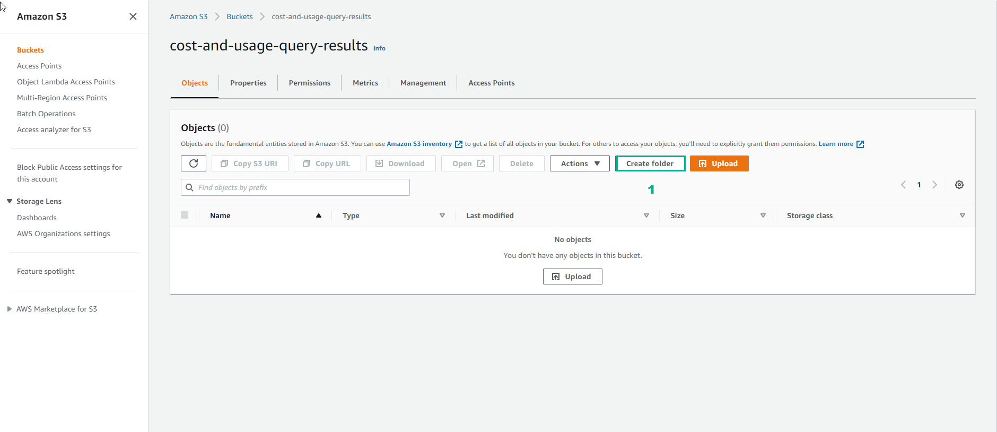This screenshot has width=997, height=432.
Task: Follow the Amazon S3 breadcrumb link
Action: tap(189, 16)
